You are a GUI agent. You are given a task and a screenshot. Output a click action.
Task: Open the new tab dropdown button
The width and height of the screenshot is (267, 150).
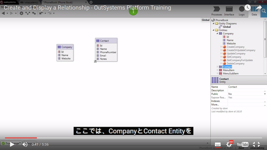(91, 2)
